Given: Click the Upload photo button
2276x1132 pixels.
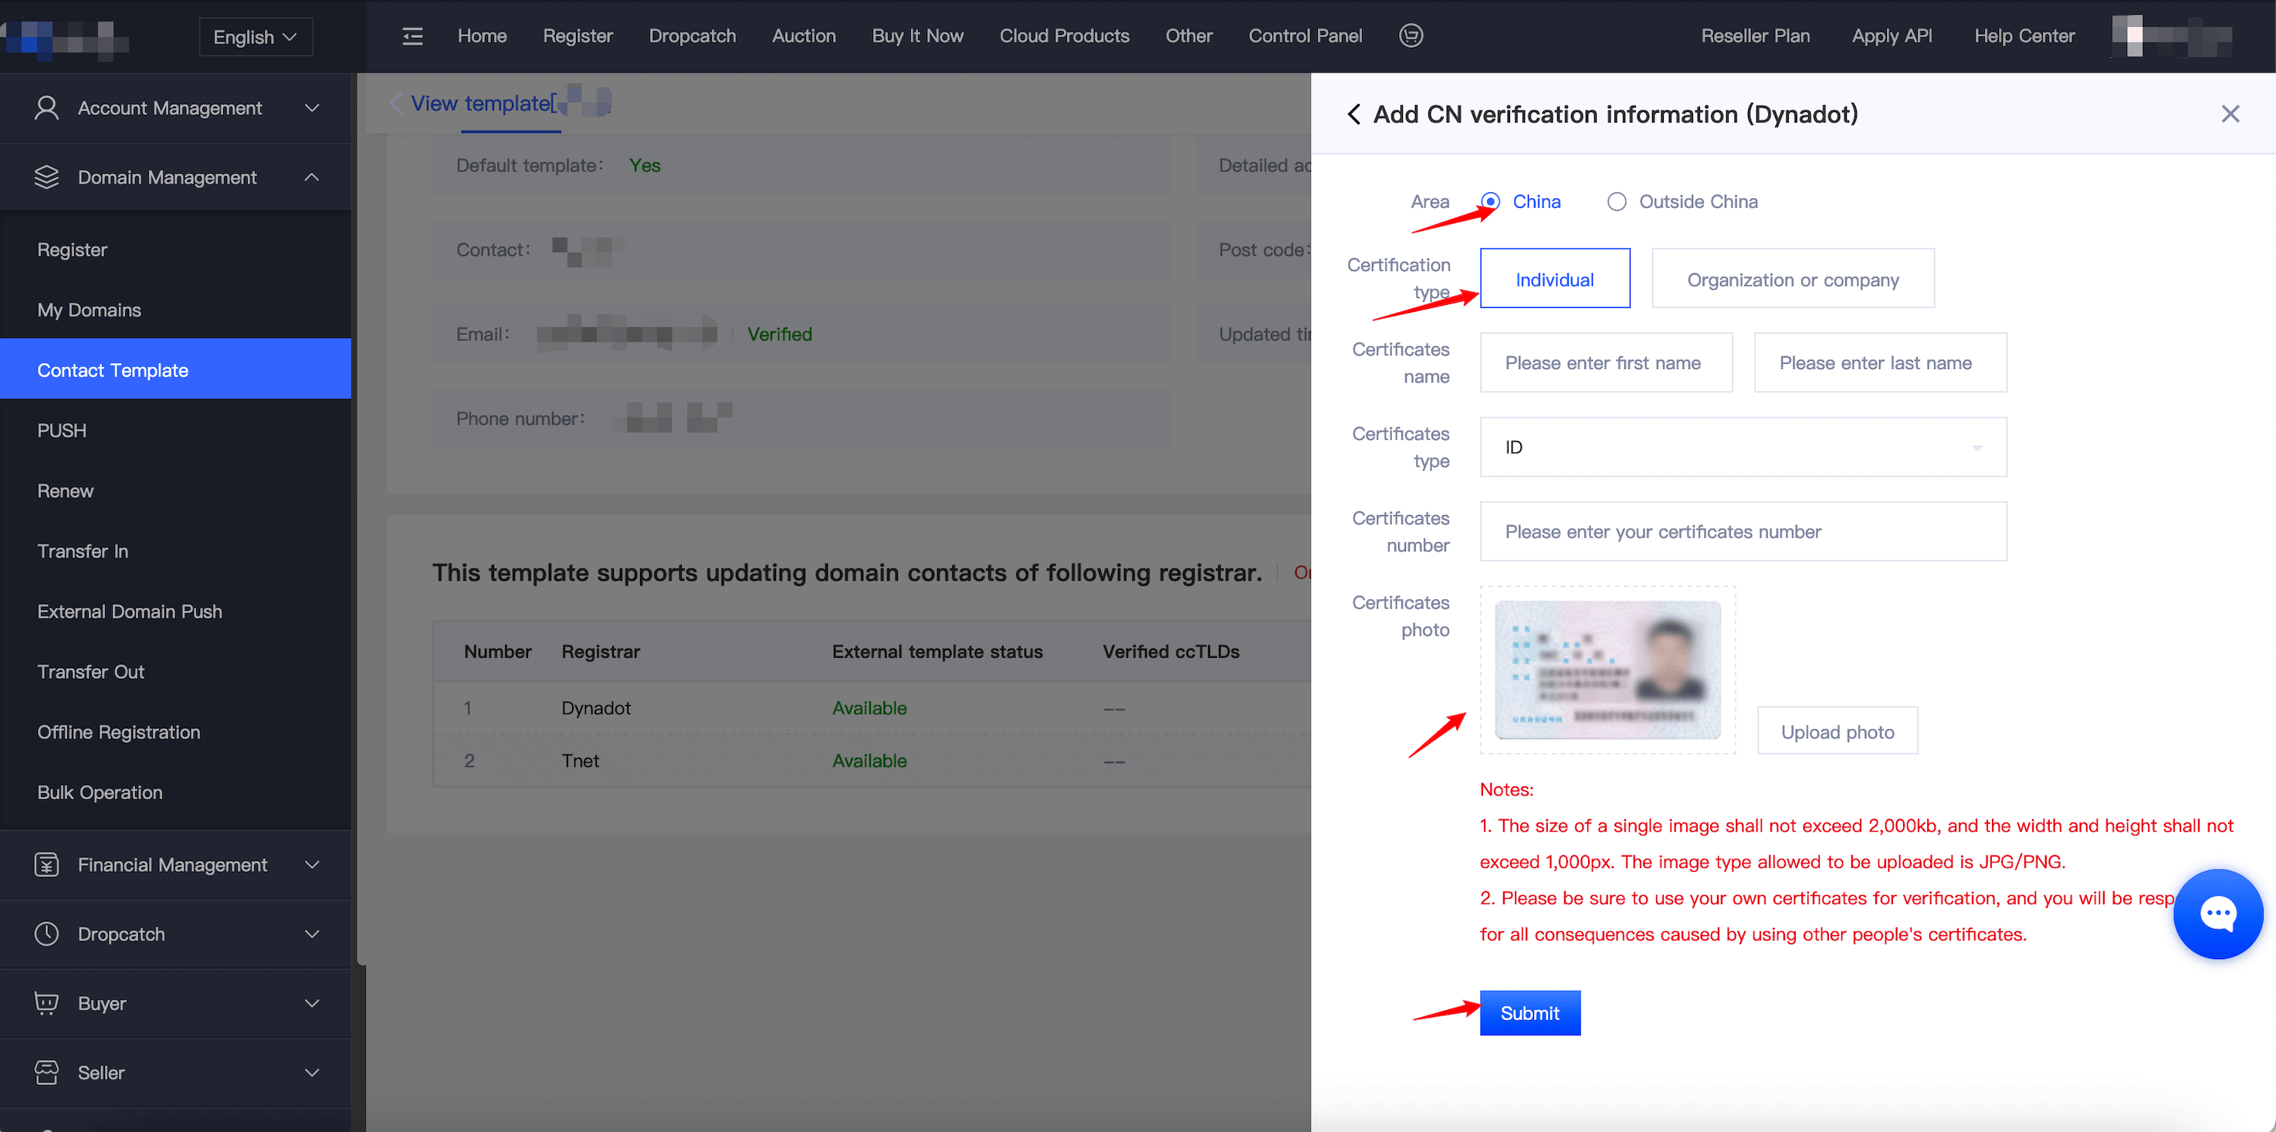Looking at the screenshot, I should point(1837,732).
